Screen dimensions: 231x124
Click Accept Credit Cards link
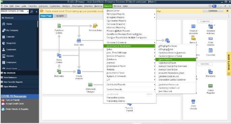click(15, 104)
